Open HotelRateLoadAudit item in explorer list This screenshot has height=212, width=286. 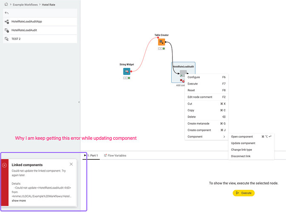point(23,30)
